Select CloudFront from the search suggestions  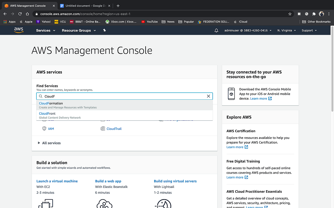(47, 113)
